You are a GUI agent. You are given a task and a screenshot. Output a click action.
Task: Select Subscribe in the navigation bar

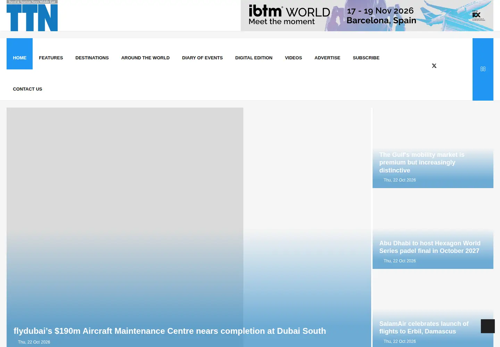click(366, 58)
